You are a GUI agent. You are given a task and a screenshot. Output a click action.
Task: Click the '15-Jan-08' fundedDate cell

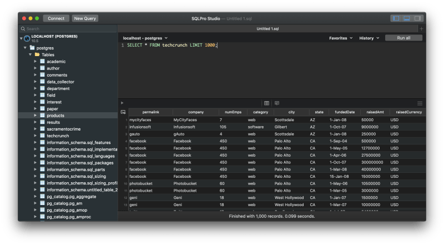coord(339,176)
